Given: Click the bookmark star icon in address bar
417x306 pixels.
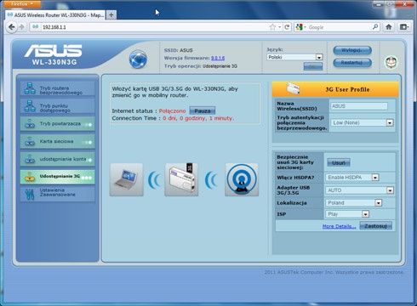Looking at the screenshot, I should 272,27.
